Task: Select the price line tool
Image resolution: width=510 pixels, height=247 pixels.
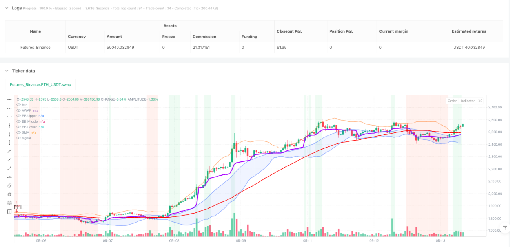Action: tap(9, 177)
